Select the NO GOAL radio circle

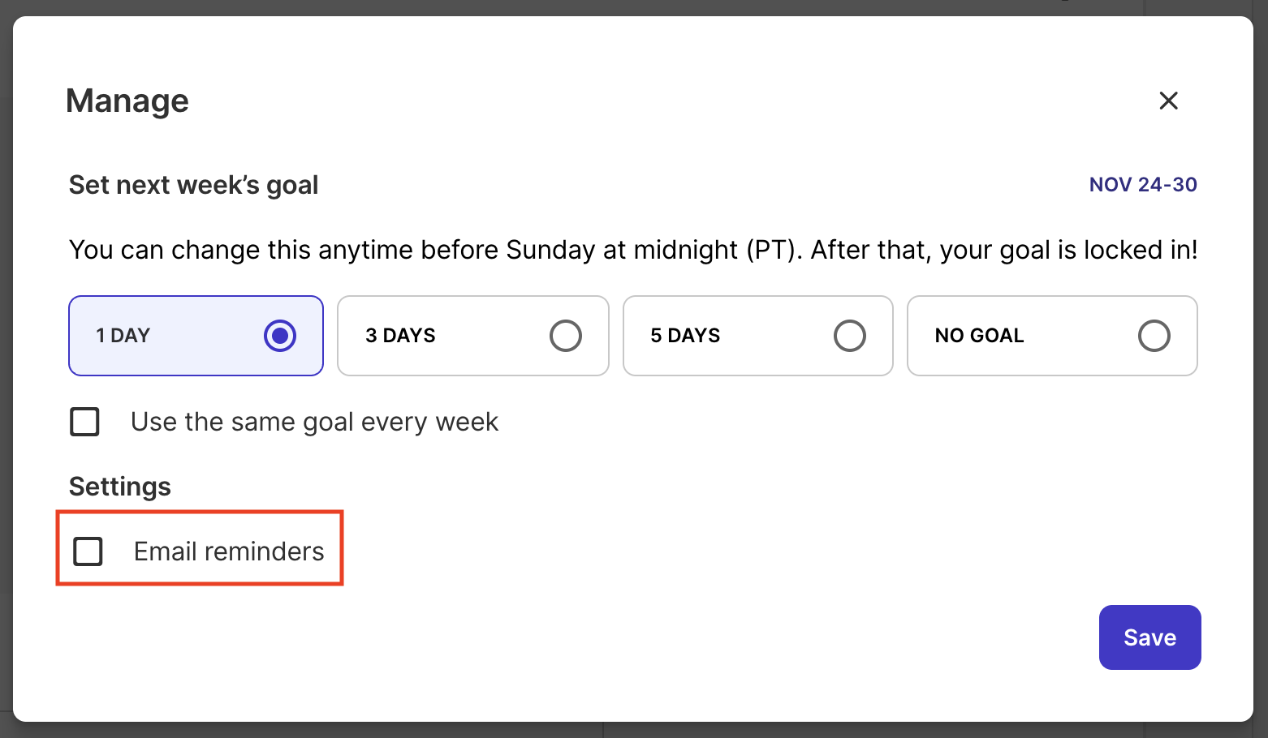point(1154,336)
